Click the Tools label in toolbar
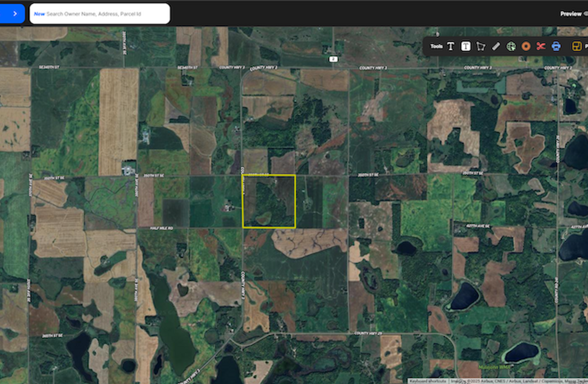Screen dimensions: 588x384 [x=436, y=46]
